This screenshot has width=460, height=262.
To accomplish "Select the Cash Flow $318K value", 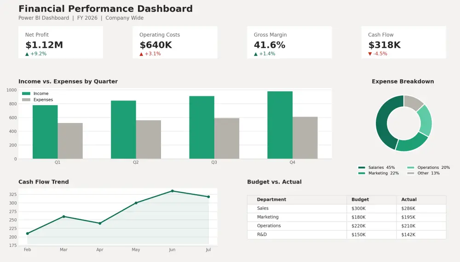I will tap(384, 45).
